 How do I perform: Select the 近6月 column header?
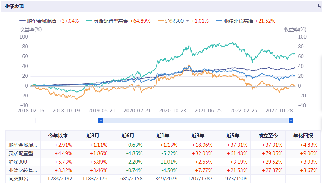click(128, 136)
